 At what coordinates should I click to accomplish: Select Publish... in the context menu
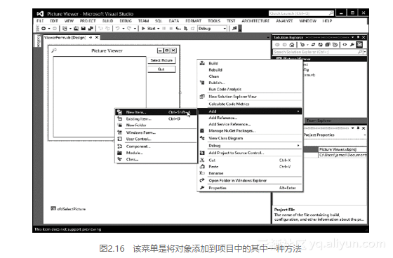250,83
